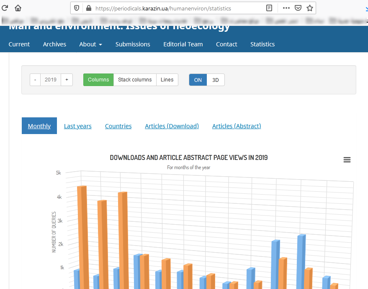Click the '5k' axis label
This screenshot has width=368, height=289.
point(59,173)
